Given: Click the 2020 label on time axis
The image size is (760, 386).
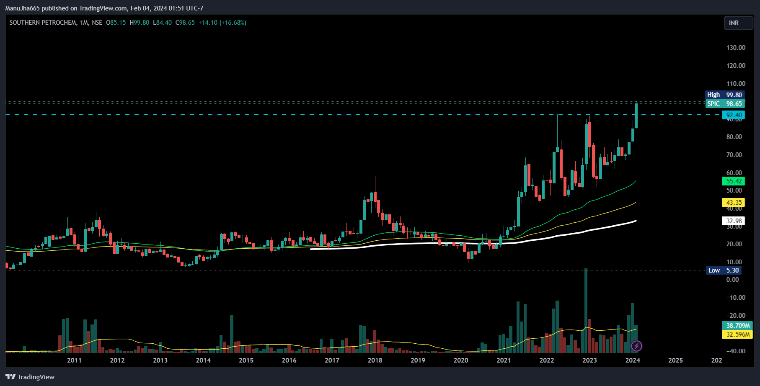Looking at the screenshot, I should point(461,360).
